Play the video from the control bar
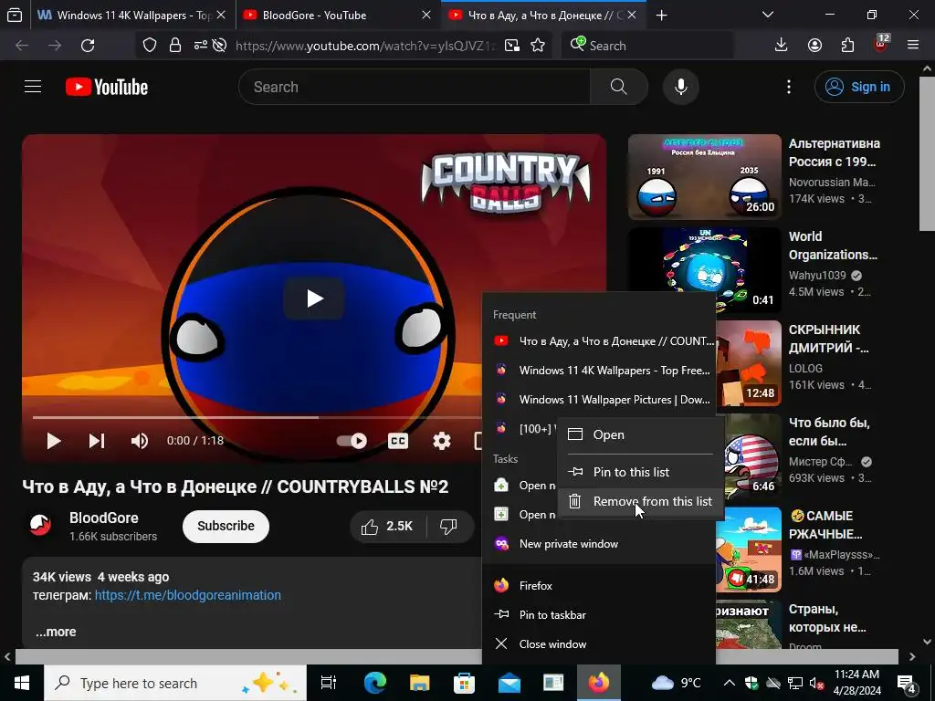 tap(54, 441)
